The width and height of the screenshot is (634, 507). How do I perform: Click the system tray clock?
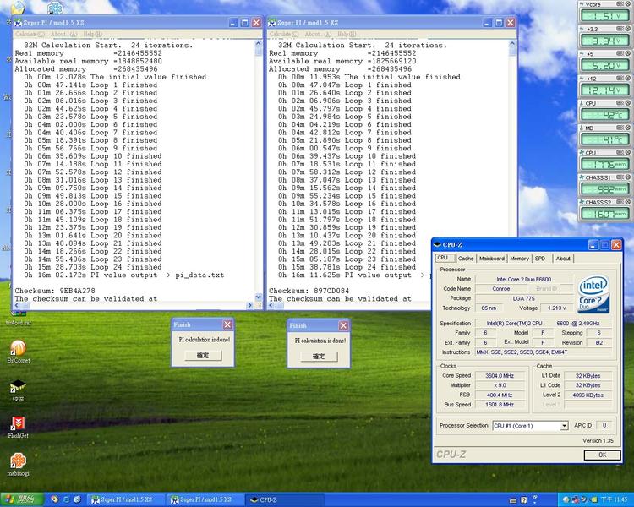[614, 499]
